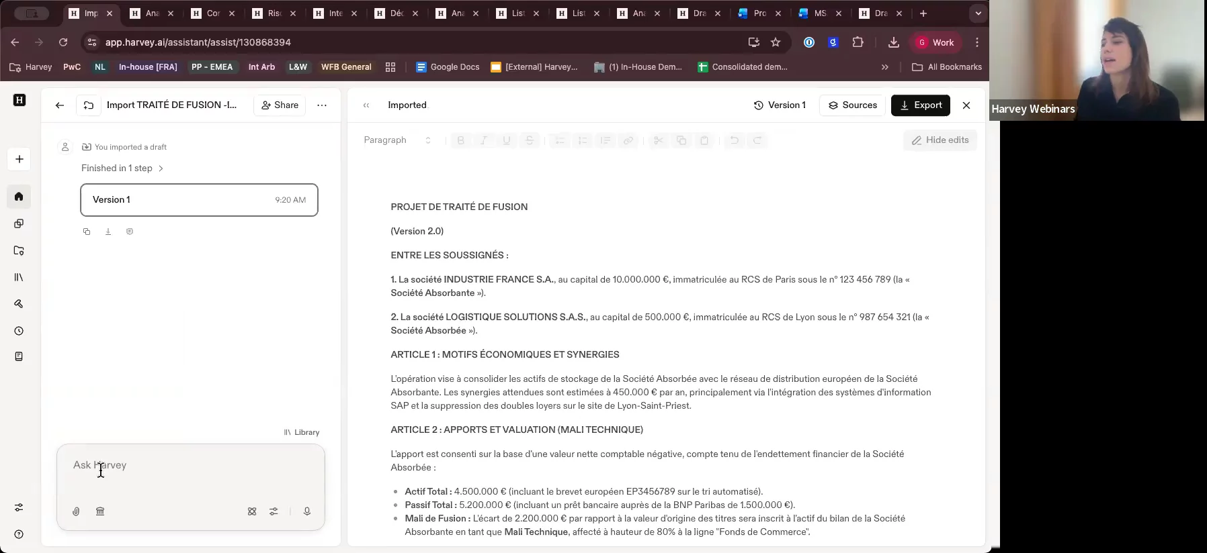
Task: Expand the 'Finished in 1 step' details
Action: click(x=122, y=168)
